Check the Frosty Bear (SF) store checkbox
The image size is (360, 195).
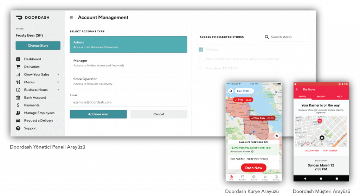click(x=201, y=68)
